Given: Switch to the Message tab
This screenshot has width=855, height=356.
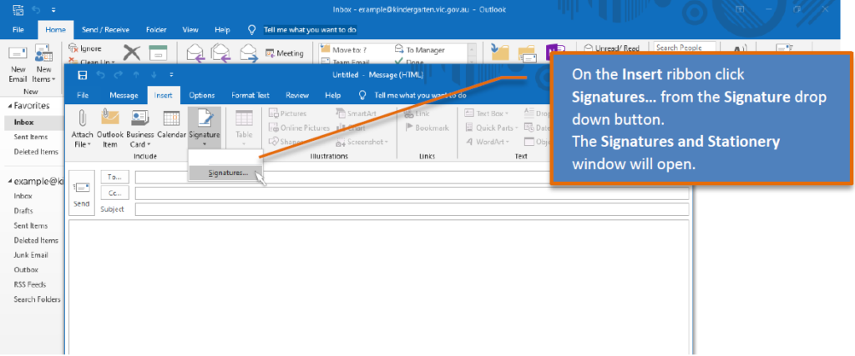Looking at the screenshot, I should tap(124, 95).
